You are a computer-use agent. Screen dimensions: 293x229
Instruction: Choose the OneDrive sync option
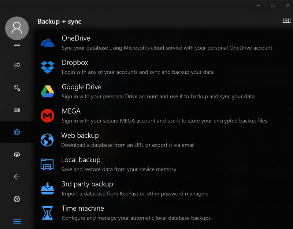[164, 43]
